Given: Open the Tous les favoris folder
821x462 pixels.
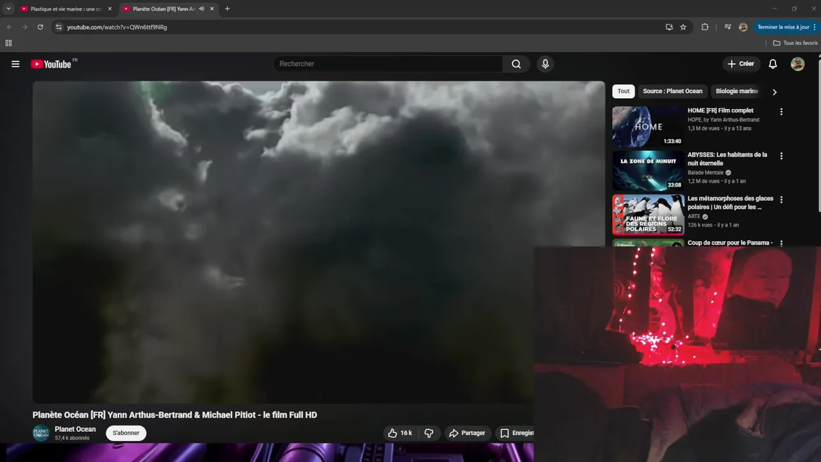Looking at the screenshot, I should coord(795,43).
